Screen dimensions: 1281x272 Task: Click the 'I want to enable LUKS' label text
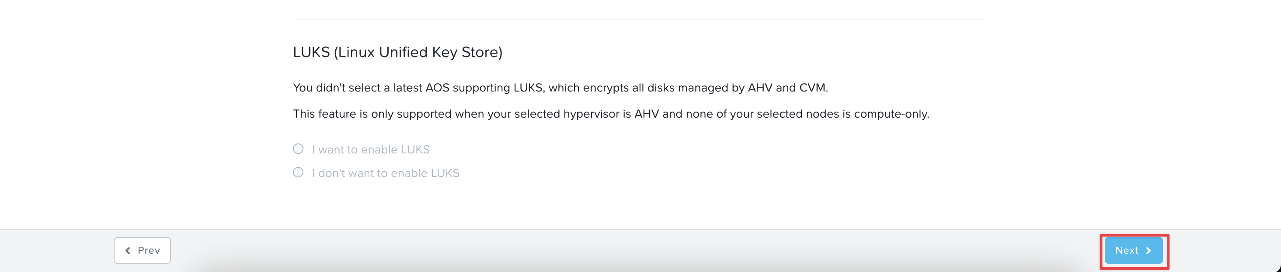(x=371, y=149)
